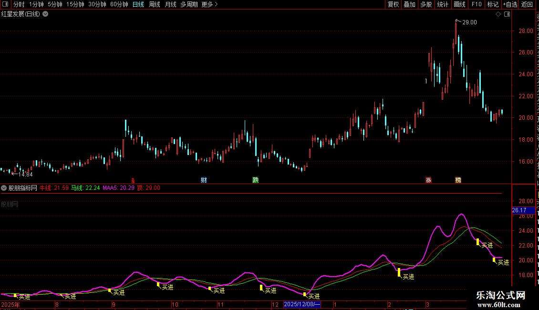Click the 统计 statistics button
The width and height of the screenshot is (539, 310).
coord(443,4)
